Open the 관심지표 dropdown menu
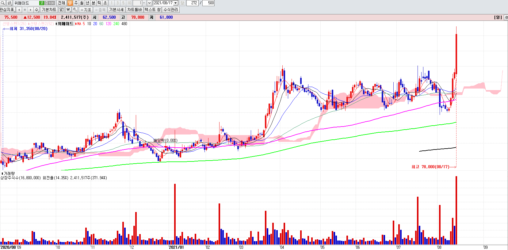 coord(7,10)
